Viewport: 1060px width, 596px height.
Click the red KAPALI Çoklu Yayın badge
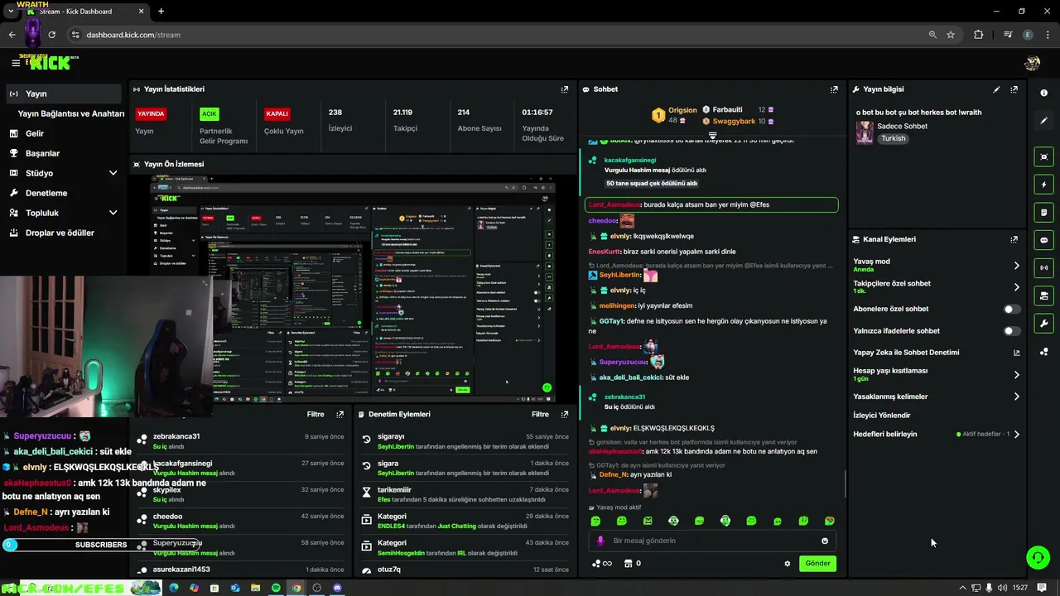[277, 113]
